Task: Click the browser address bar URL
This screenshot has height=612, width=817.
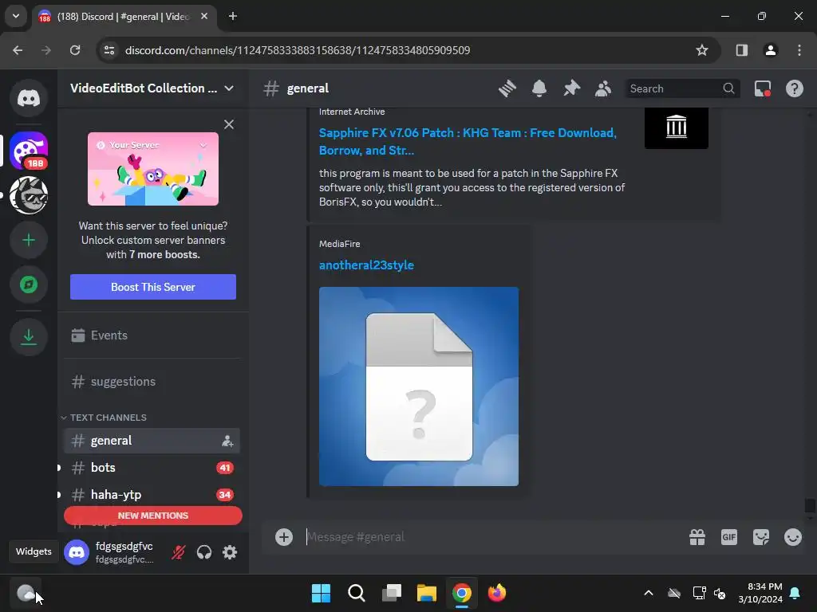Action: pyautogui.click(x=298, y=50)
